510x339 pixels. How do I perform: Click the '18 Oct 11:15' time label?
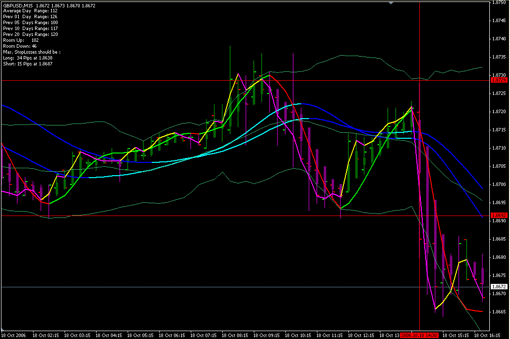click(x=330, y=335)
